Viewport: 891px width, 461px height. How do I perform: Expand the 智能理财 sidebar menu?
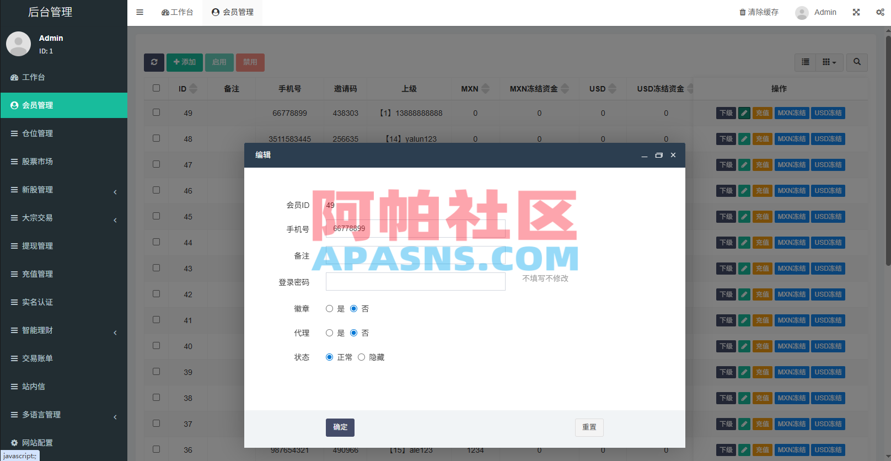click(63, 330)
